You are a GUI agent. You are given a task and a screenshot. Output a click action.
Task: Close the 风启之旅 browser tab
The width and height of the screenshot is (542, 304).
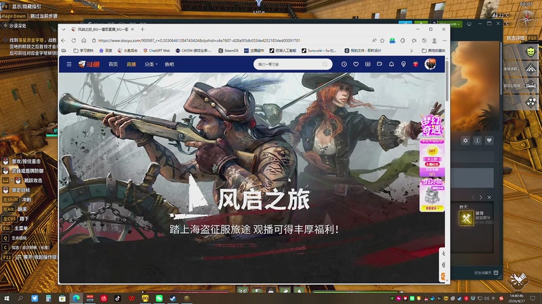point(133,29)
